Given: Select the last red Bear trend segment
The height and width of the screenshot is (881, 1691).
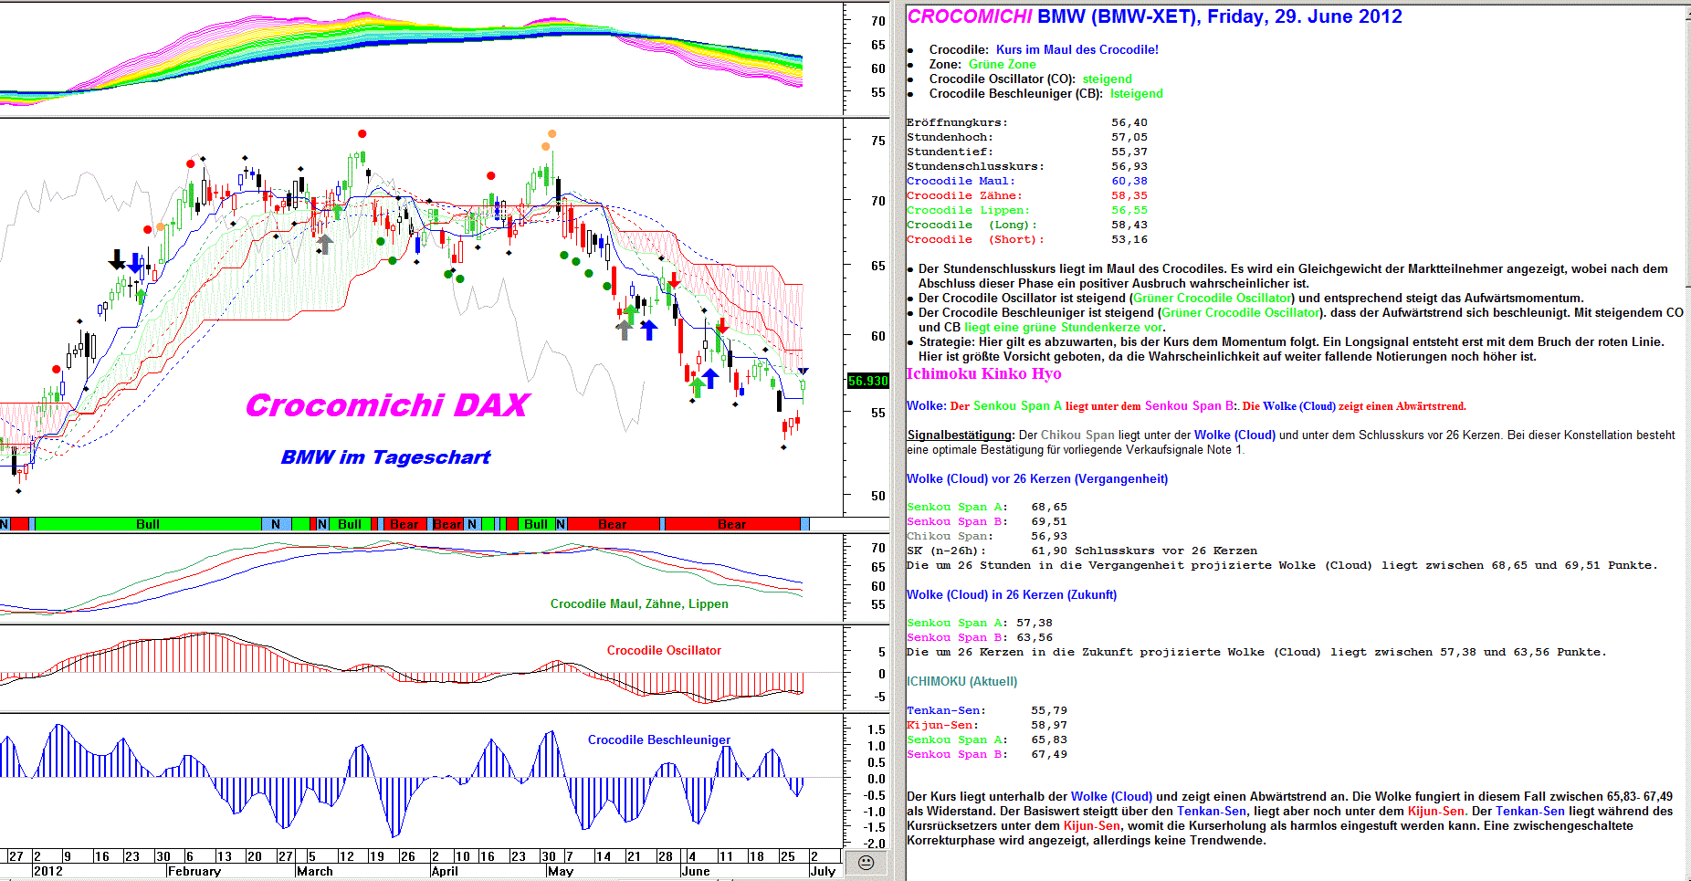Looking at the screenshot, I should pos(731,524).
